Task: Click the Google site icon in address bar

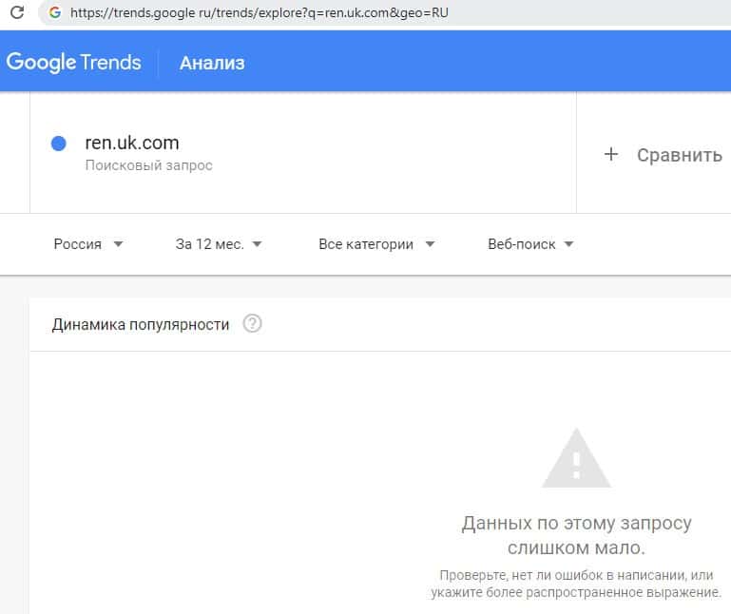Action: (54, 13)
